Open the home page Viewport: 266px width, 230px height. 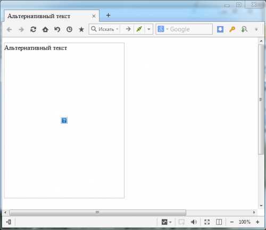tap(45, 29)
